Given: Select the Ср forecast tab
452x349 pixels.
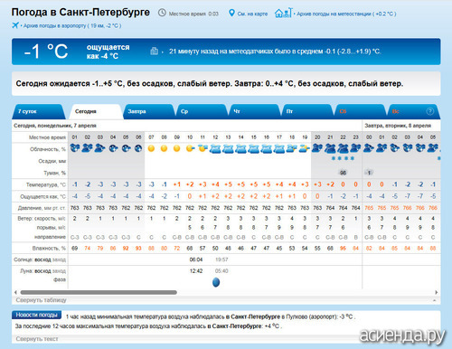Looking at the screenshot, I should (x=202, y=111).
